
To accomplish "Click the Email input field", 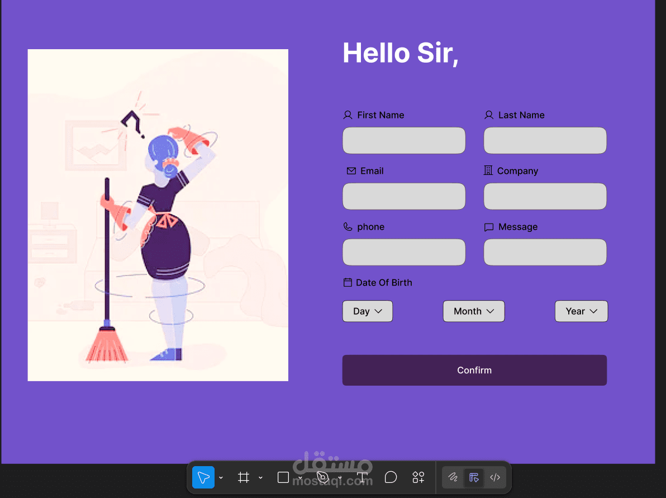I will 404,196.
